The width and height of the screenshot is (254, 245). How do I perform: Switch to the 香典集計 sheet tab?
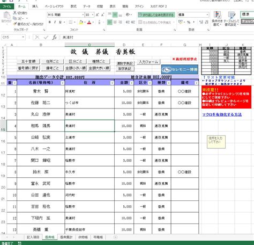click(x=66, y=237)
